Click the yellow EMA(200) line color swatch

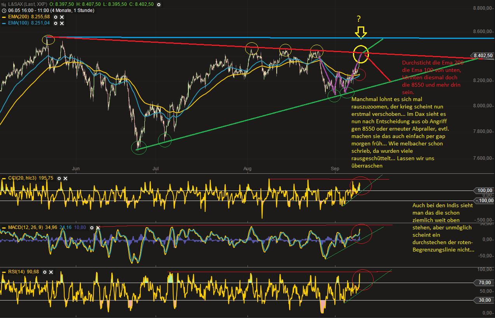coord(4,17)
